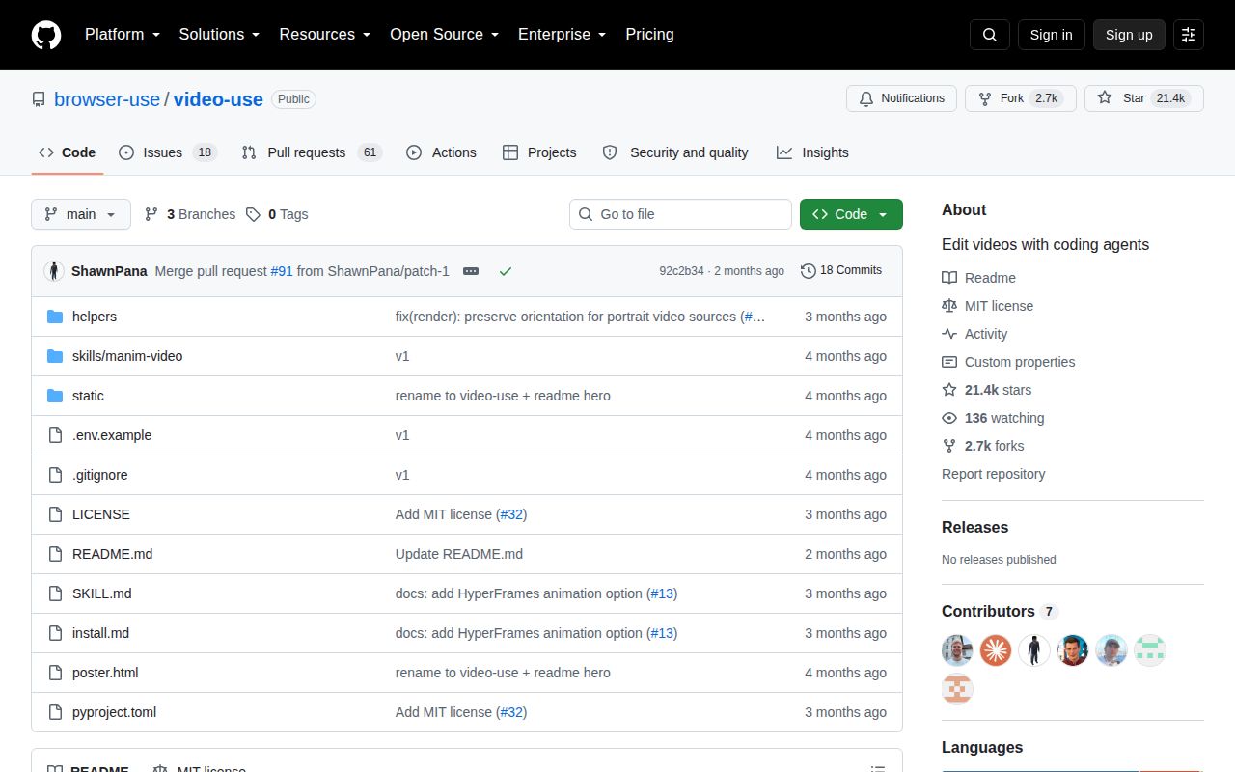1235x772 pixels.
Task: Open the install.md file
Action: pos(100,633)
